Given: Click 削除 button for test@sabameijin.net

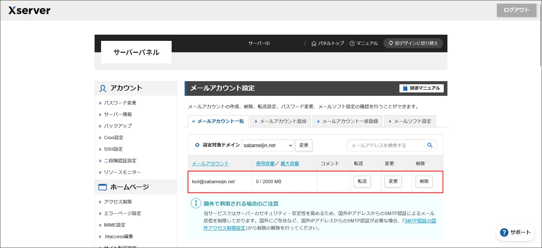Looking at the screenshot, I should [x=424, y=181].
